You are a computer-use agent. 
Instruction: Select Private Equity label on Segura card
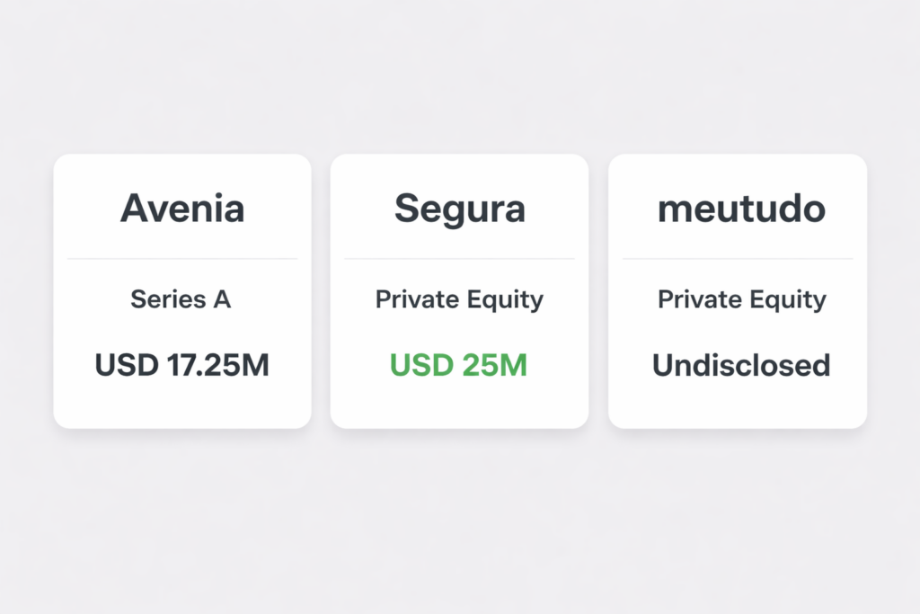click(x=459, y=300)
